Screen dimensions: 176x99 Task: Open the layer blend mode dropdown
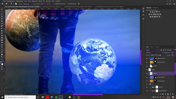(154, 53)
